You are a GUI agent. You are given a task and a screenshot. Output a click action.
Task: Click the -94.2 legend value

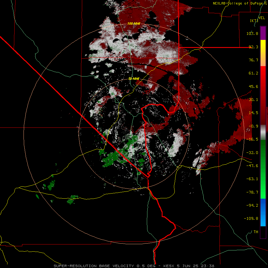tap(252, 205)
